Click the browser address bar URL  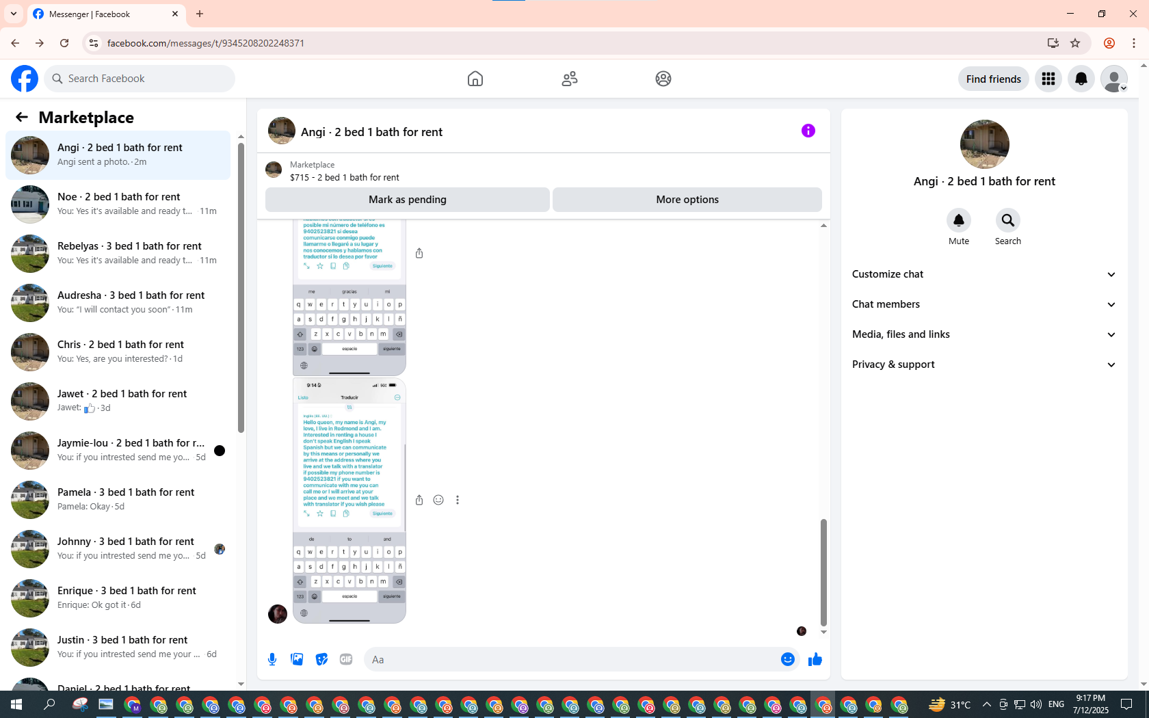(x=206, y=43)
